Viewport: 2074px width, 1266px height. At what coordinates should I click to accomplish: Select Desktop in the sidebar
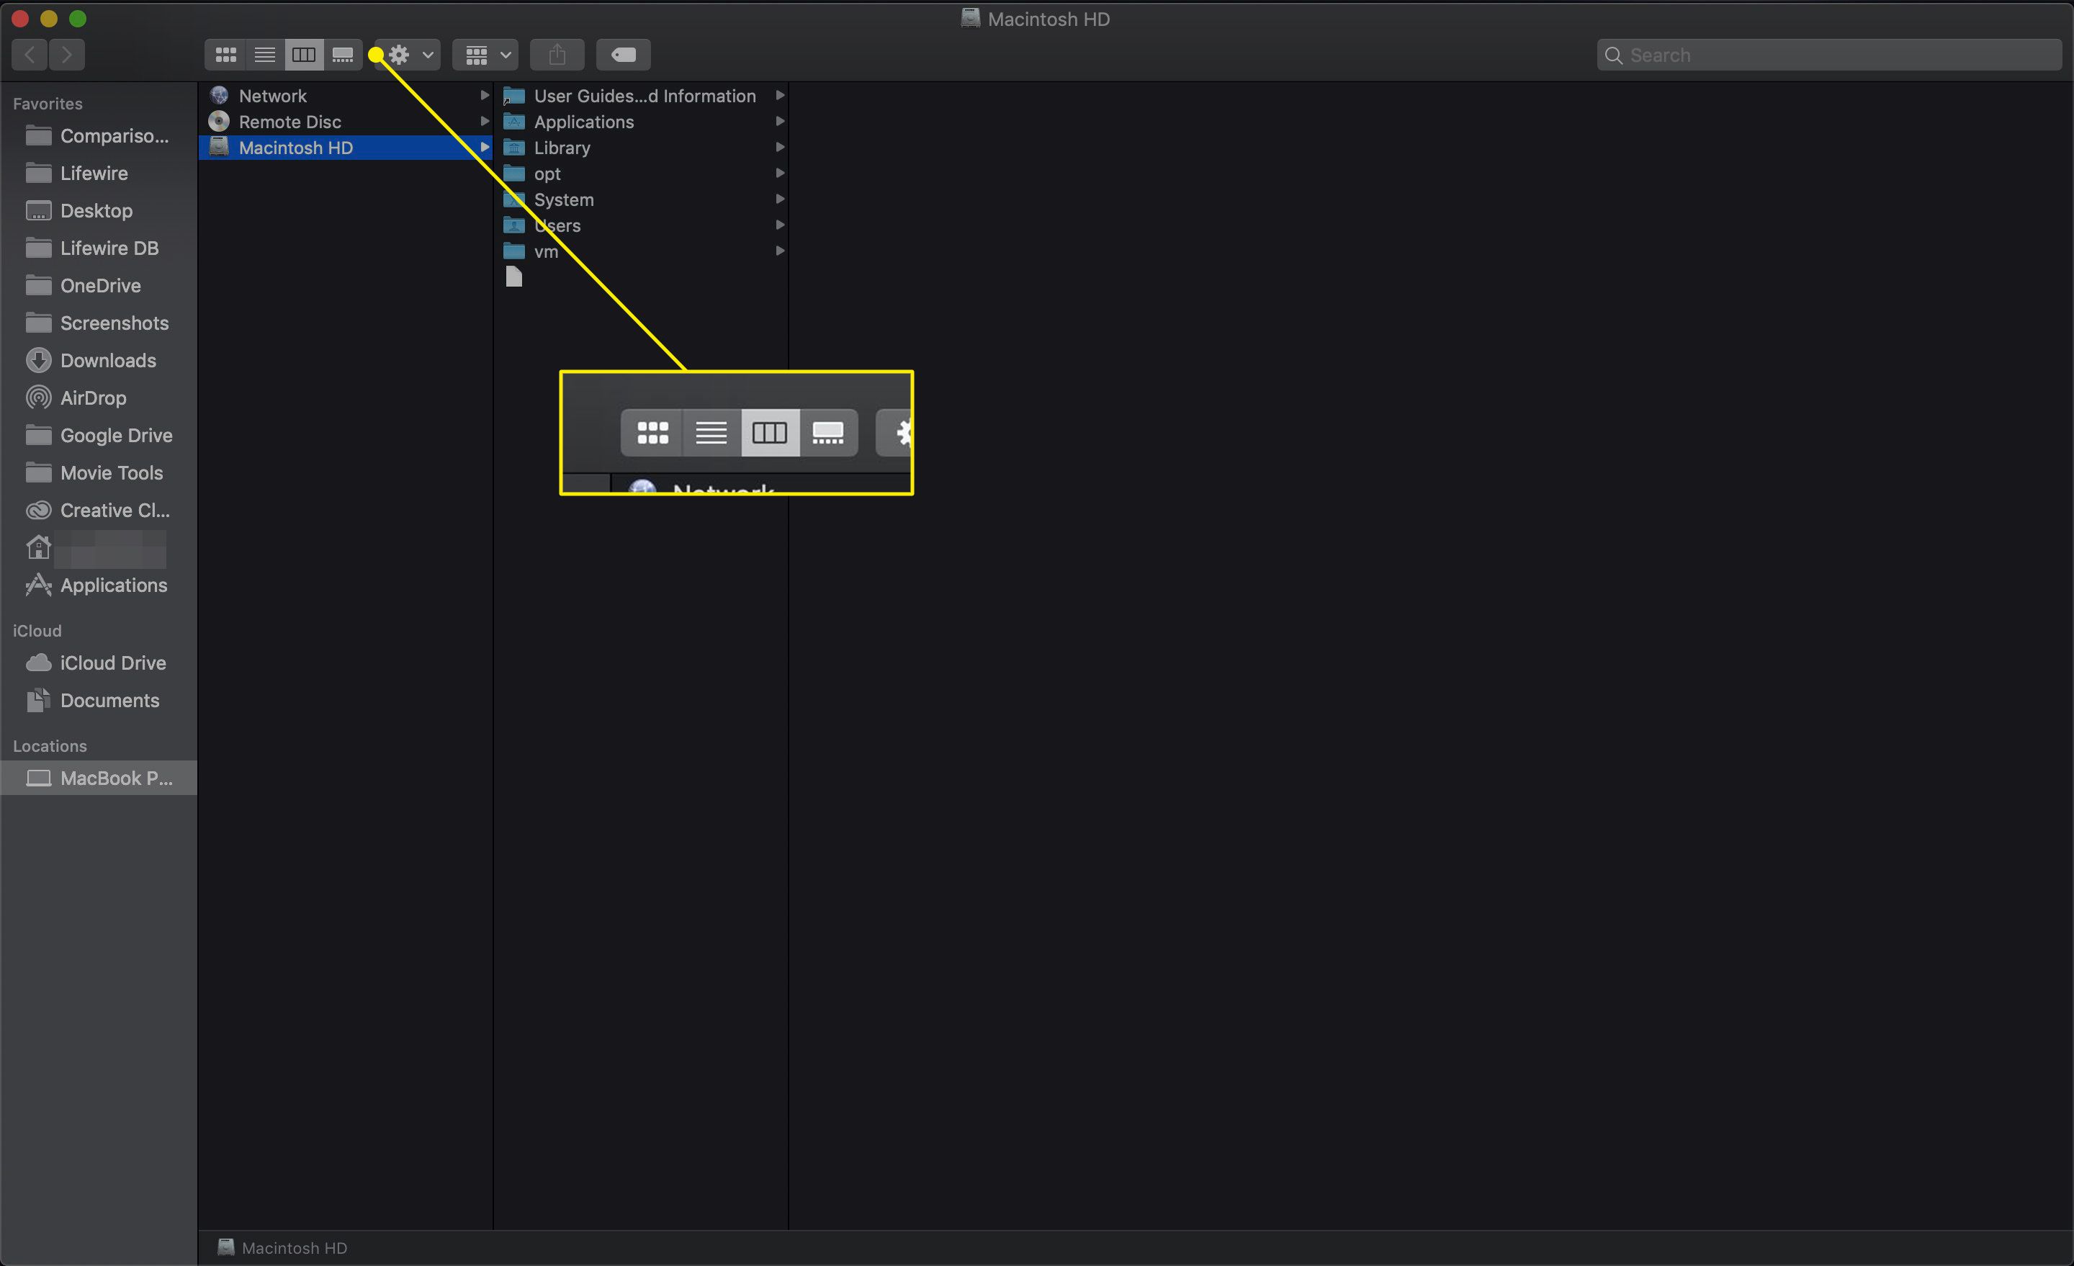click(99, 210)
